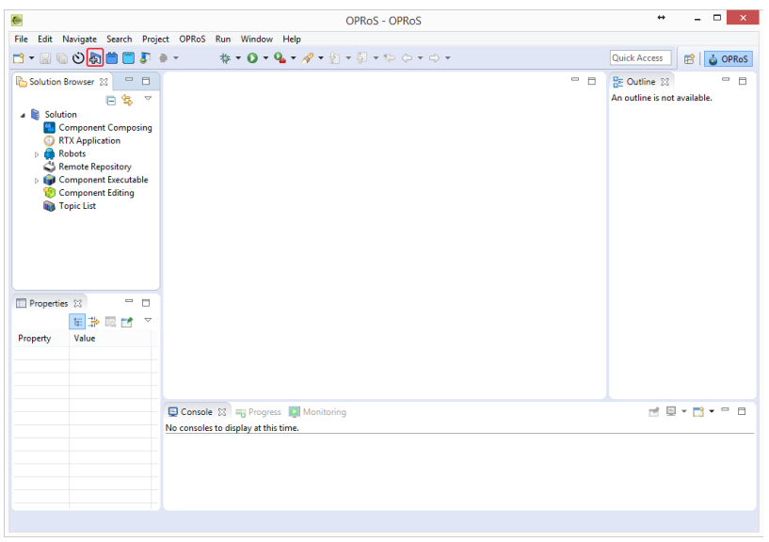Open the File menu

pyautogui.click(x=21, y=40)
